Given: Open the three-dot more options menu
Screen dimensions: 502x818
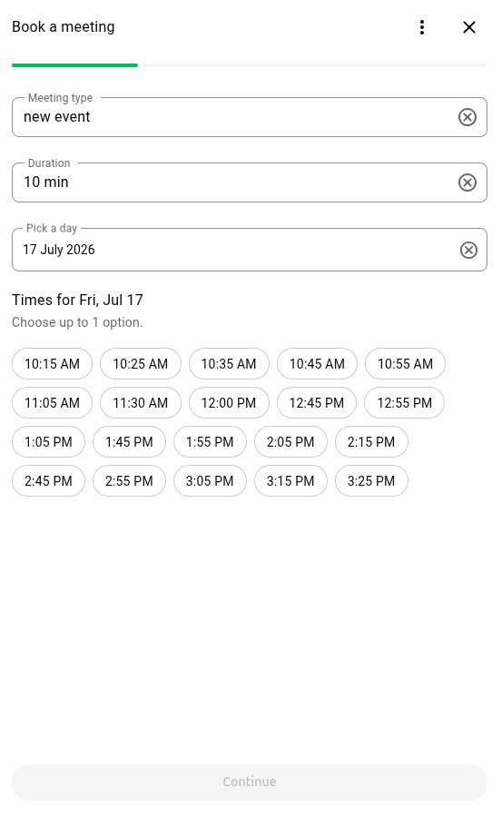Looking at the screenshot, I should pos(421,27).
